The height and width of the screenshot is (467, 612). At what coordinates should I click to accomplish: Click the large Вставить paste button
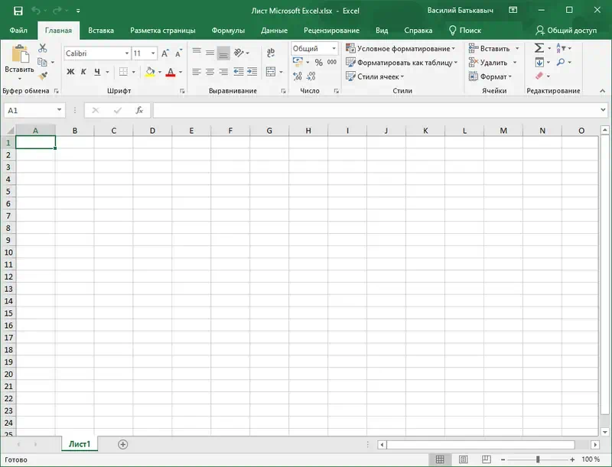point(19,60)
